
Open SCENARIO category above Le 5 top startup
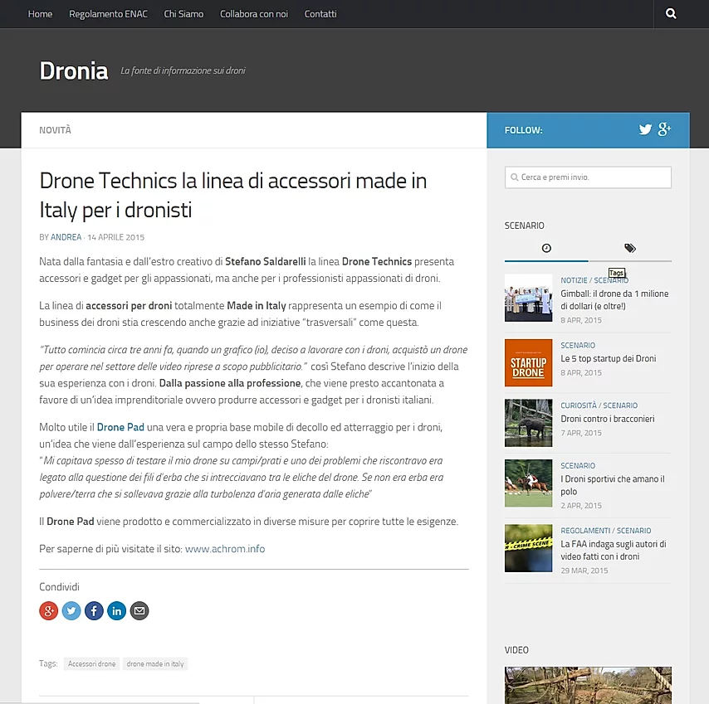tap(578, 346)
